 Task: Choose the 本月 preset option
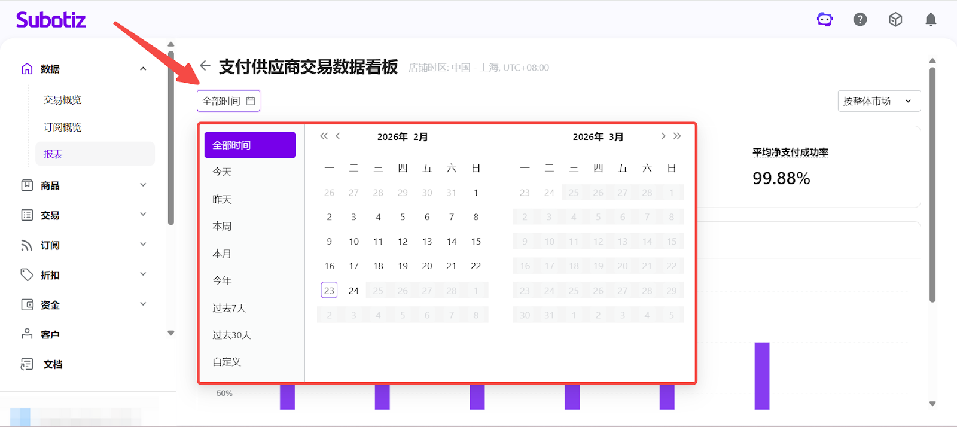(222, 254)
